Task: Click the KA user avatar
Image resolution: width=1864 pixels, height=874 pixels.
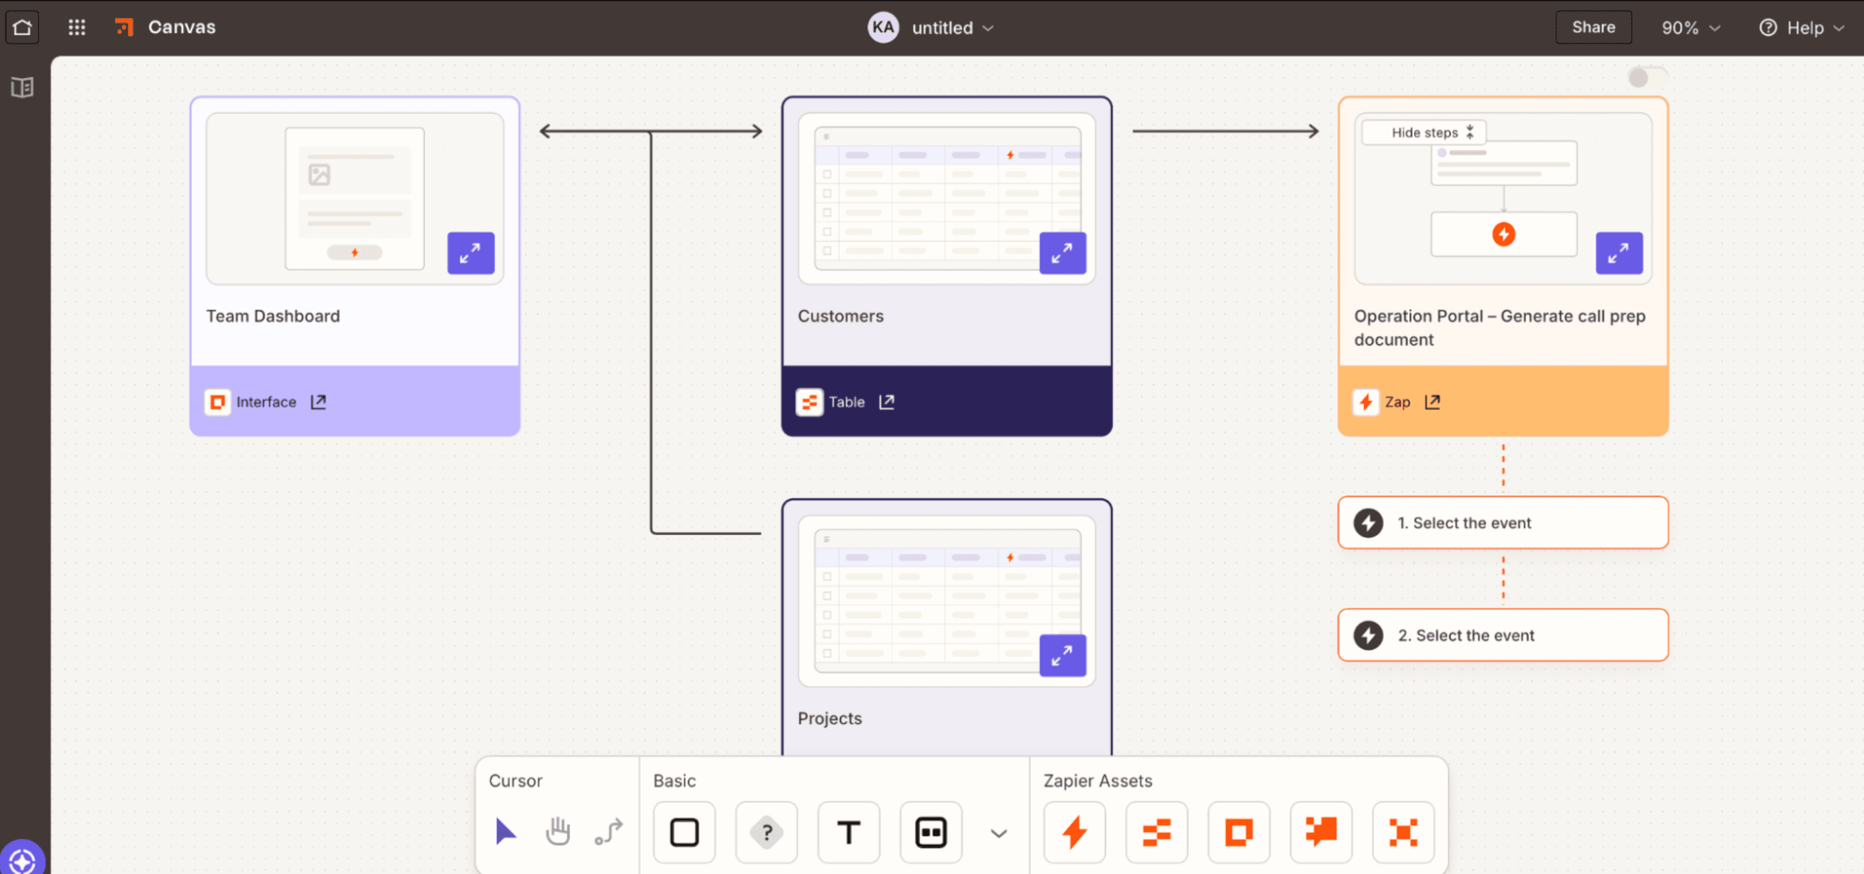Action: pos(883,27)
